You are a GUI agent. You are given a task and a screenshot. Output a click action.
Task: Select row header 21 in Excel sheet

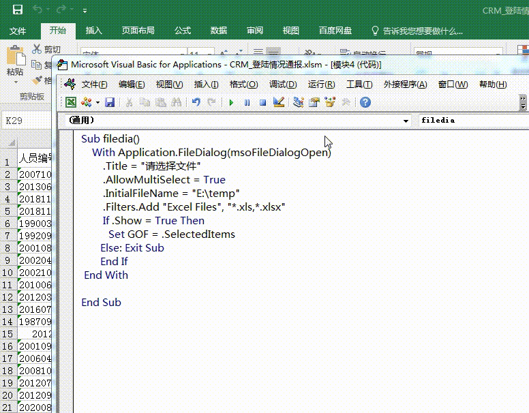click(7, 408)
